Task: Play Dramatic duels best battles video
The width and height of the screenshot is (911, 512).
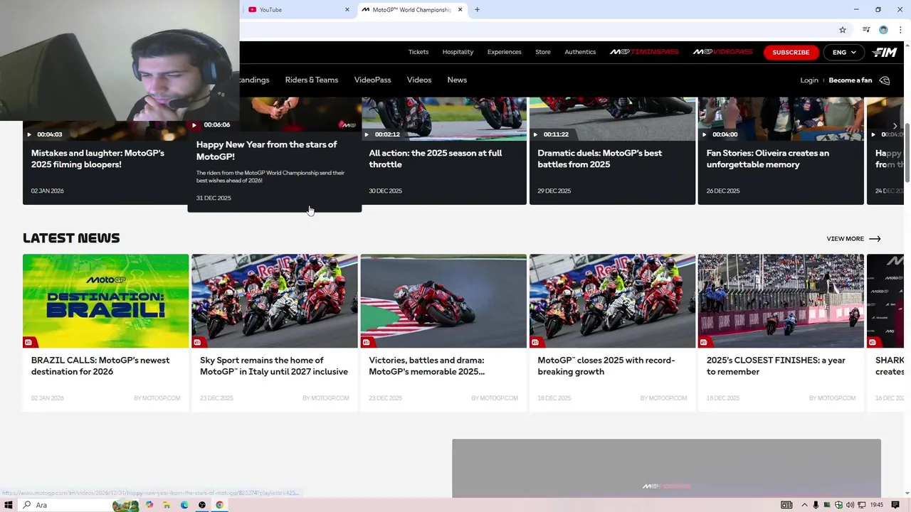Action: (535, 134)
